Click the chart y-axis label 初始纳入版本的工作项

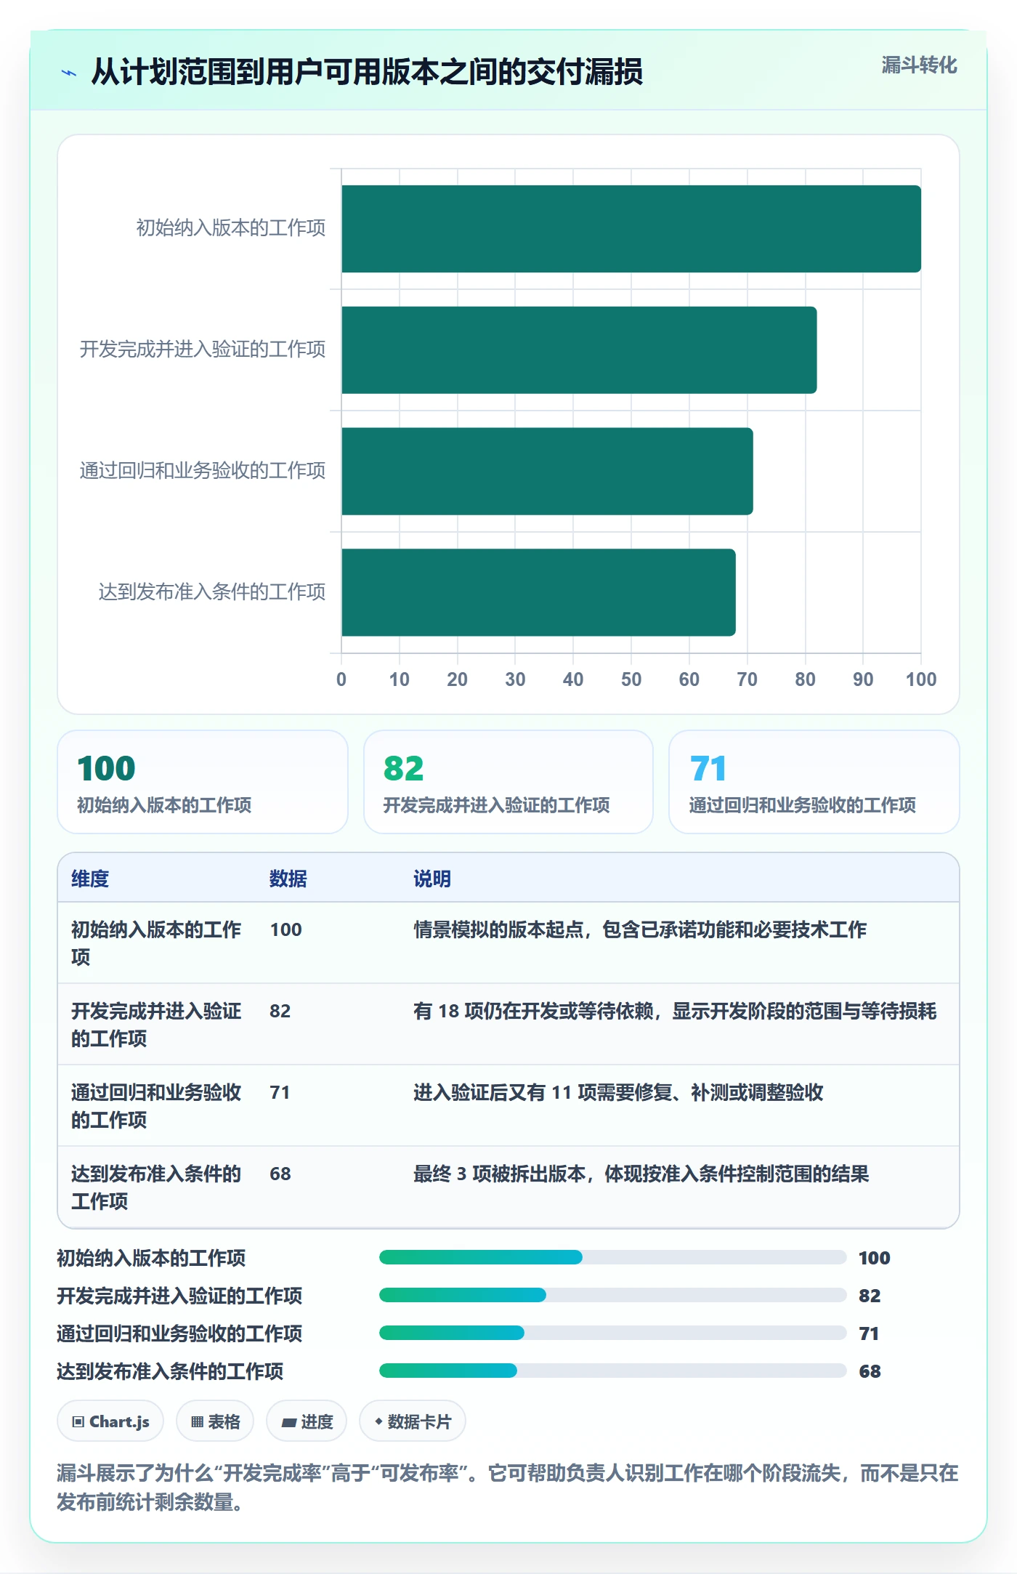coord(231,228)
